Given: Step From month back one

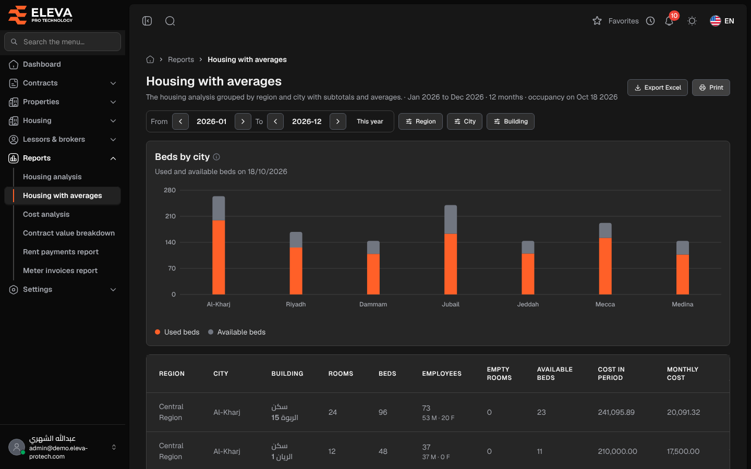Looking at the screenshot, I should pyautogui.click(x=180, y=121).
